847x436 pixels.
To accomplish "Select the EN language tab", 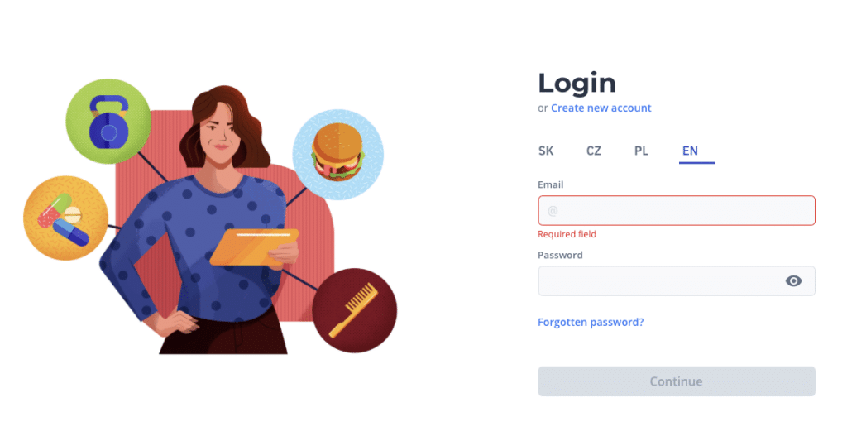I will point(691,151).
